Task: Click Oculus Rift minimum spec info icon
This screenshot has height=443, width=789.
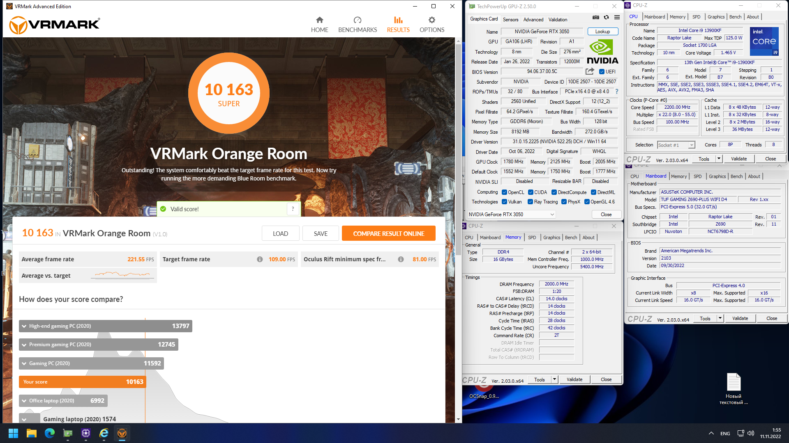Action: point(401,259)
